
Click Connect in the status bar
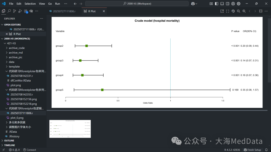pyautogui.click(x=30, y=150)
